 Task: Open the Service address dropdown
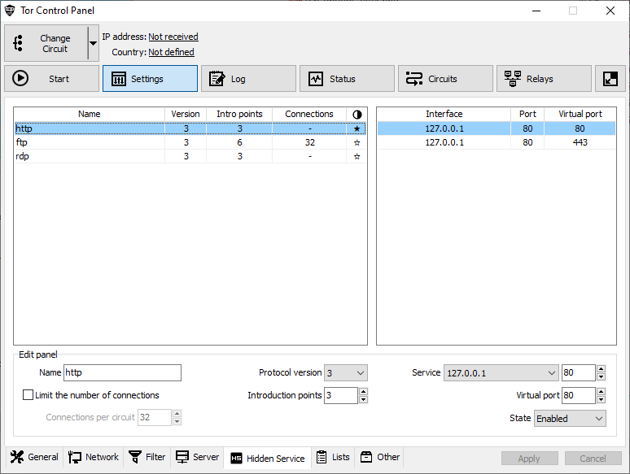coord(501,373)
